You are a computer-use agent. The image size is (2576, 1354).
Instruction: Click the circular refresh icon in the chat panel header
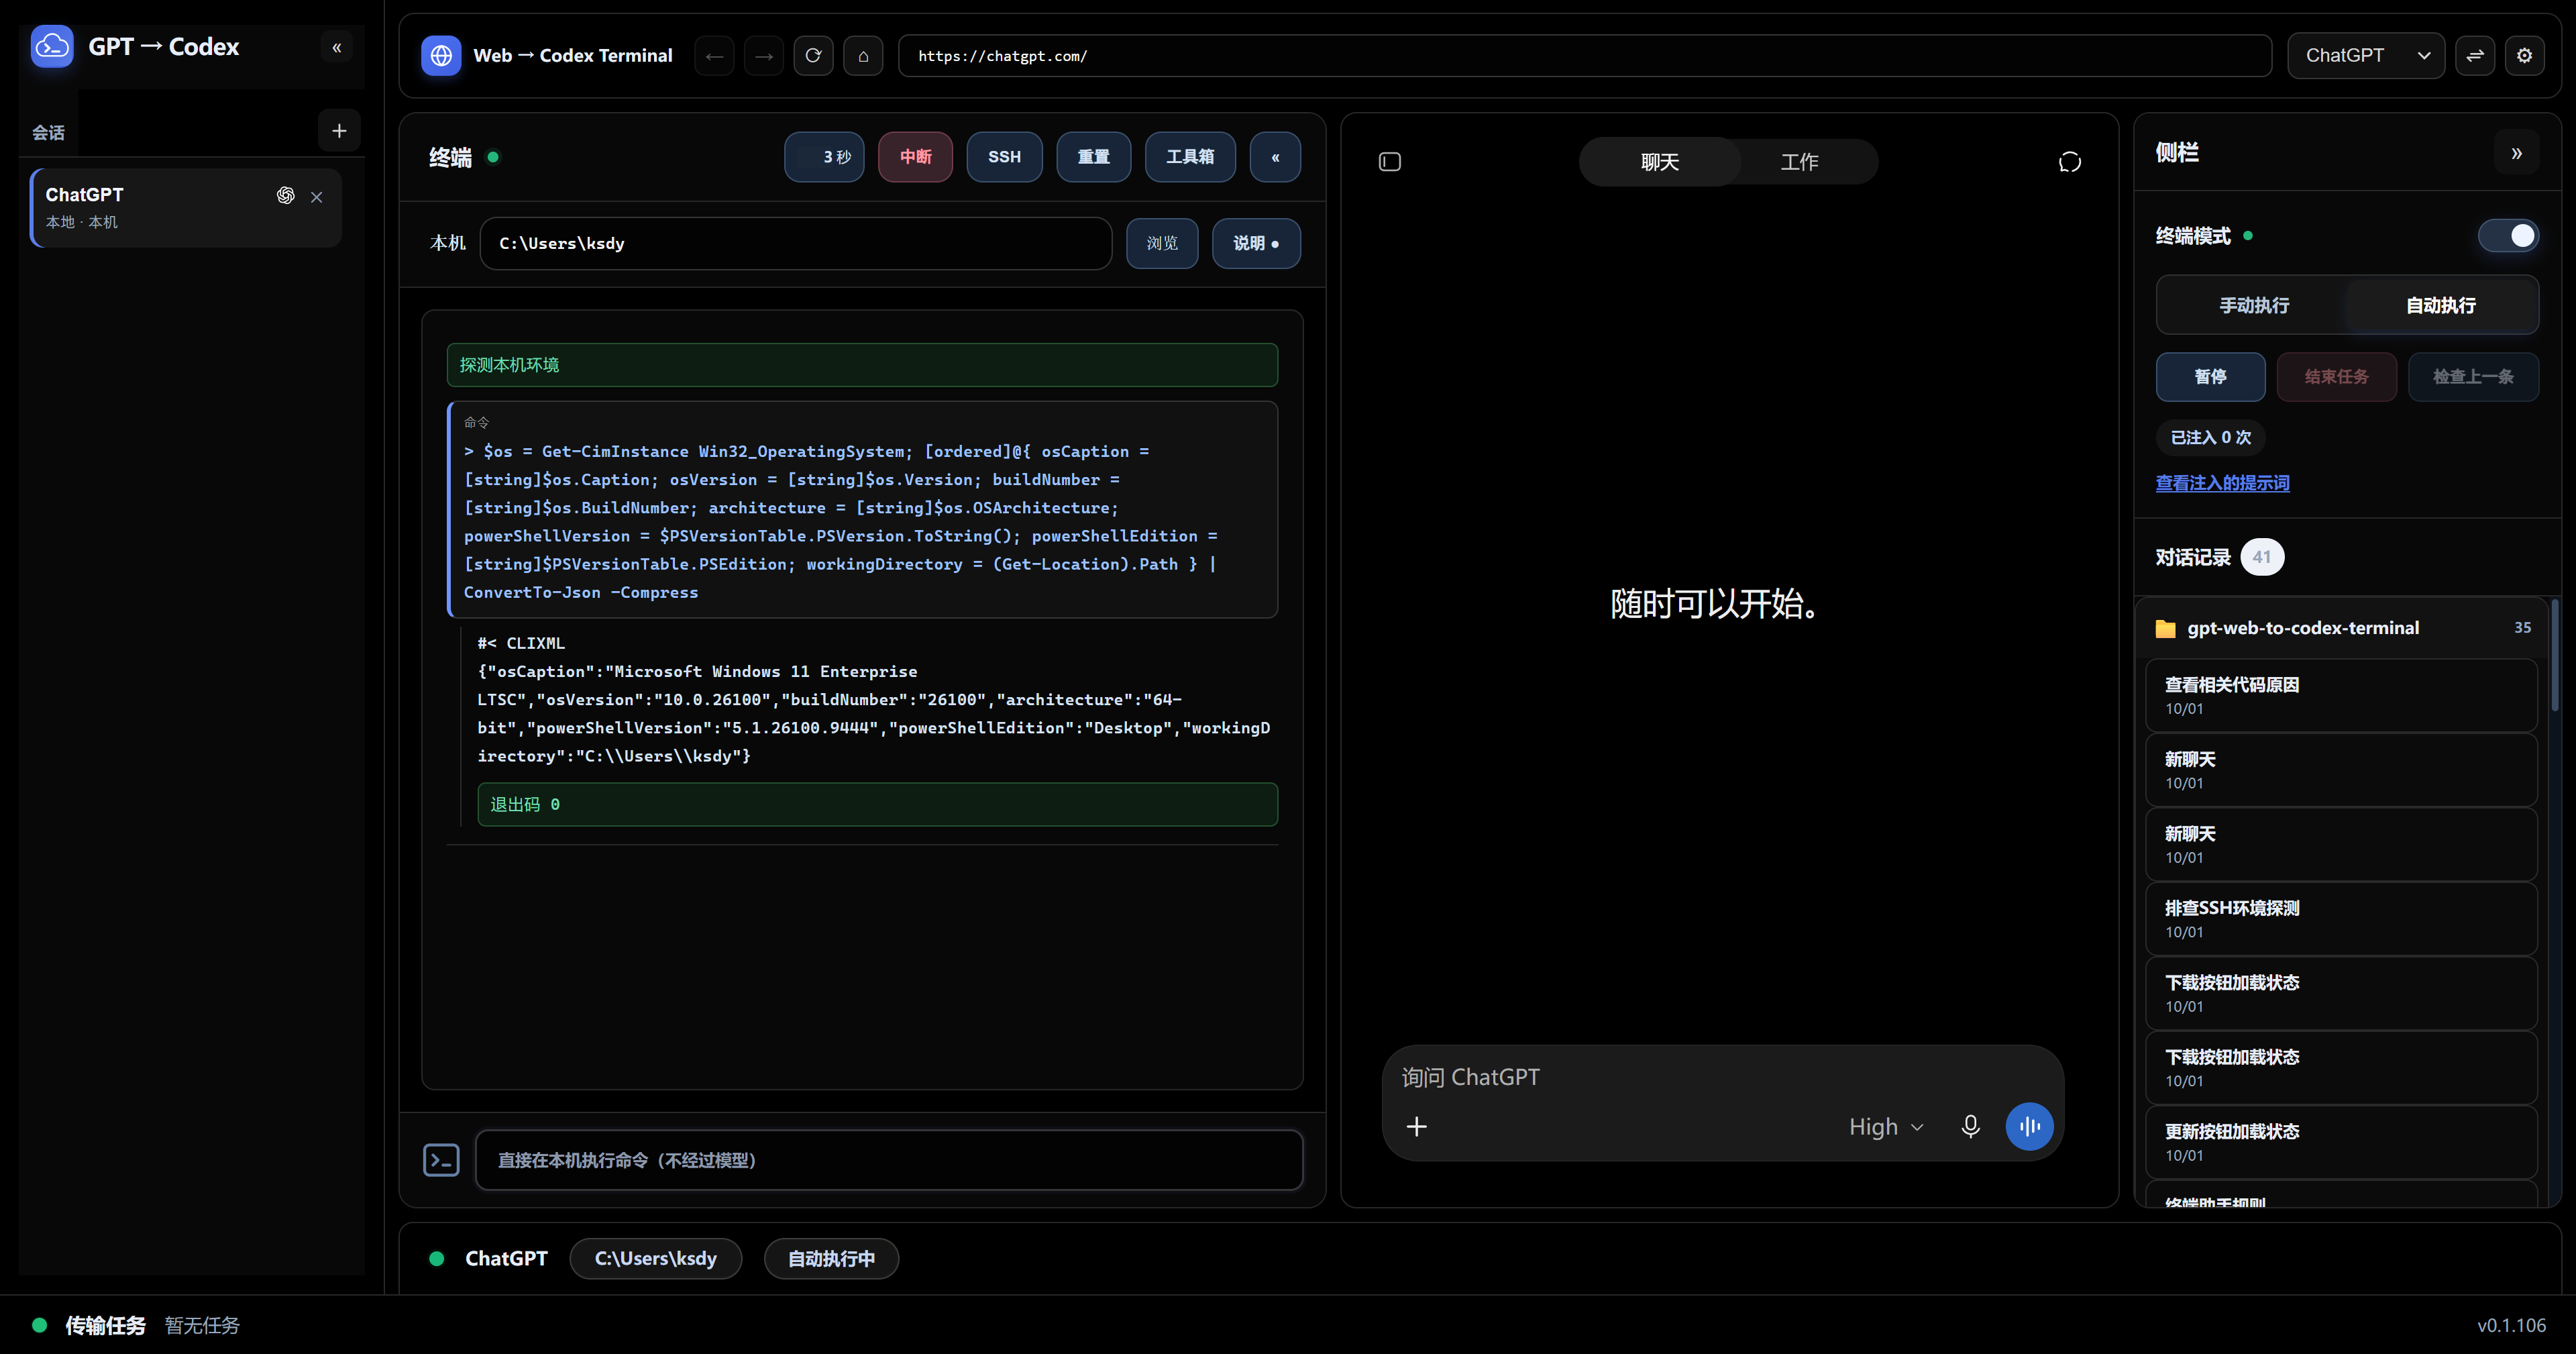pos(2070,162)
